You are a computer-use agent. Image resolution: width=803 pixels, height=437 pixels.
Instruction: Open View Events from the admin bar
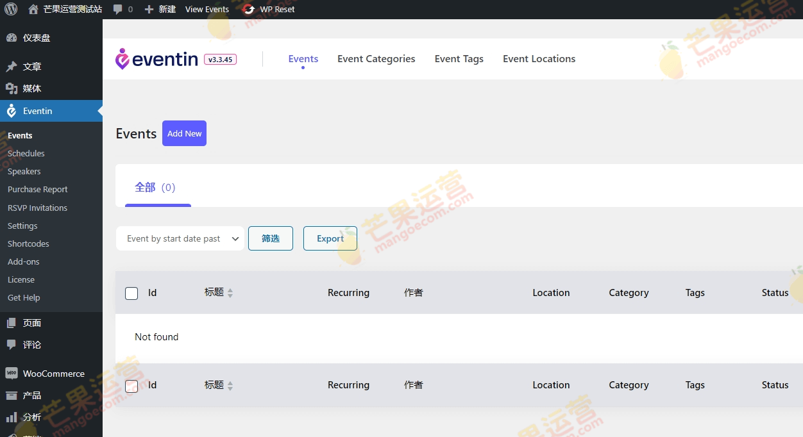pyautogui.click(x=207, y=9)
